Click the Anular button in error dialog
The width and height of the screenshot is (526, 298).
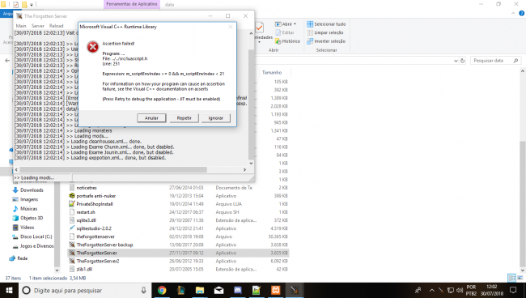151,117
